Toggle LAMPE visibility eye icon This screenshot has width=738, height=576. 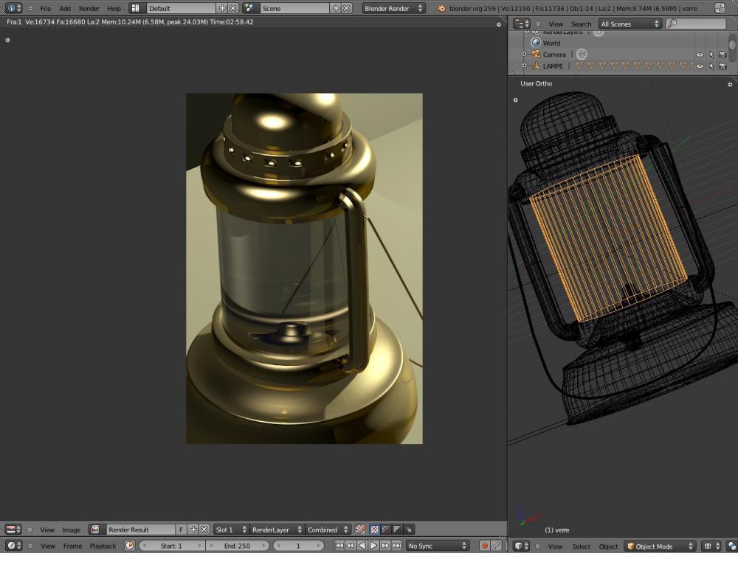pyautogui.click(x=700, y=66)
